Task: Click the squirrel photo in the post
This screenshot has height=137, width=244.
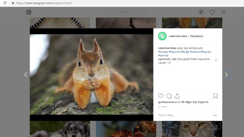Action: (91, 74)
